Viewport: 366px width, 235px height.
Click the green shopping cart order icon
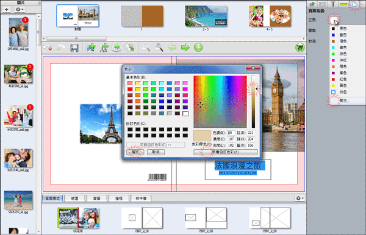tap(300, 47)
